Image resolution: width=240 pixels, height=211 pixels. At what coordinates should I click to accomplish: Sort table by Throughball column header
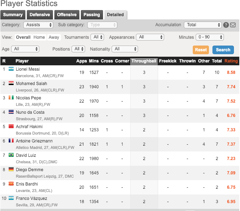point(144,61)
